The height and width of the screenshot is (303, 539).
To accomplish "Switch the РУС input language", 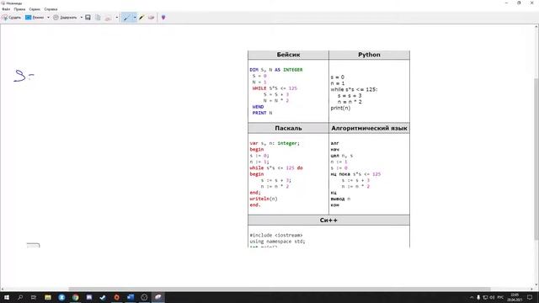I will [500, 297].
